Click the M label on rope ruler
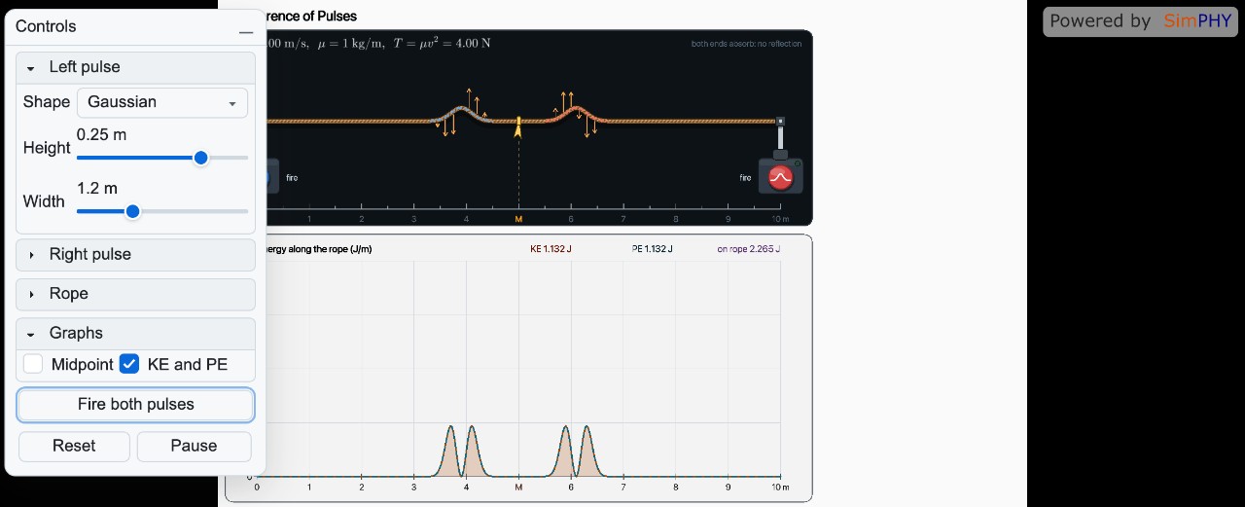The width and height of the screenshot is (1245, 507). pyautogui.click(x=518, y=219)
